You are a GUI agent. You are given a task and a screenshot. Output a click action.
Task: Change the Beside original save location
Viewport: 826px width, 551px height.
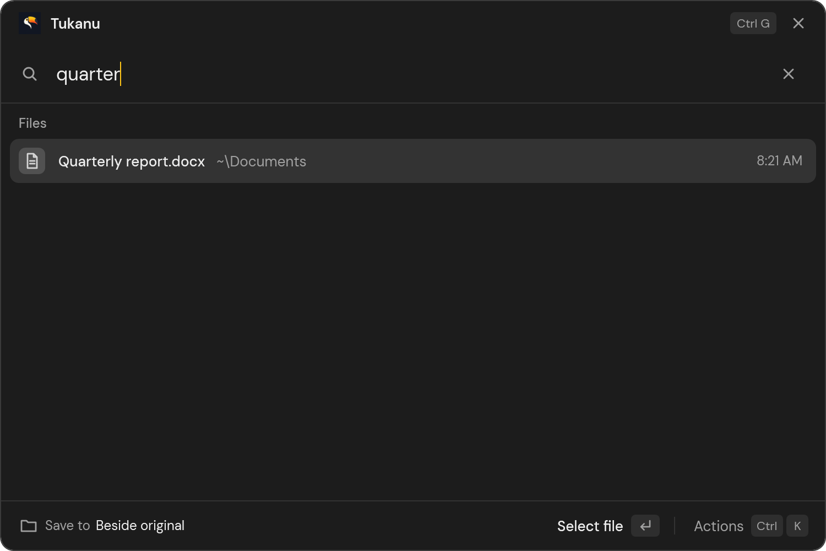coord(140,526)
